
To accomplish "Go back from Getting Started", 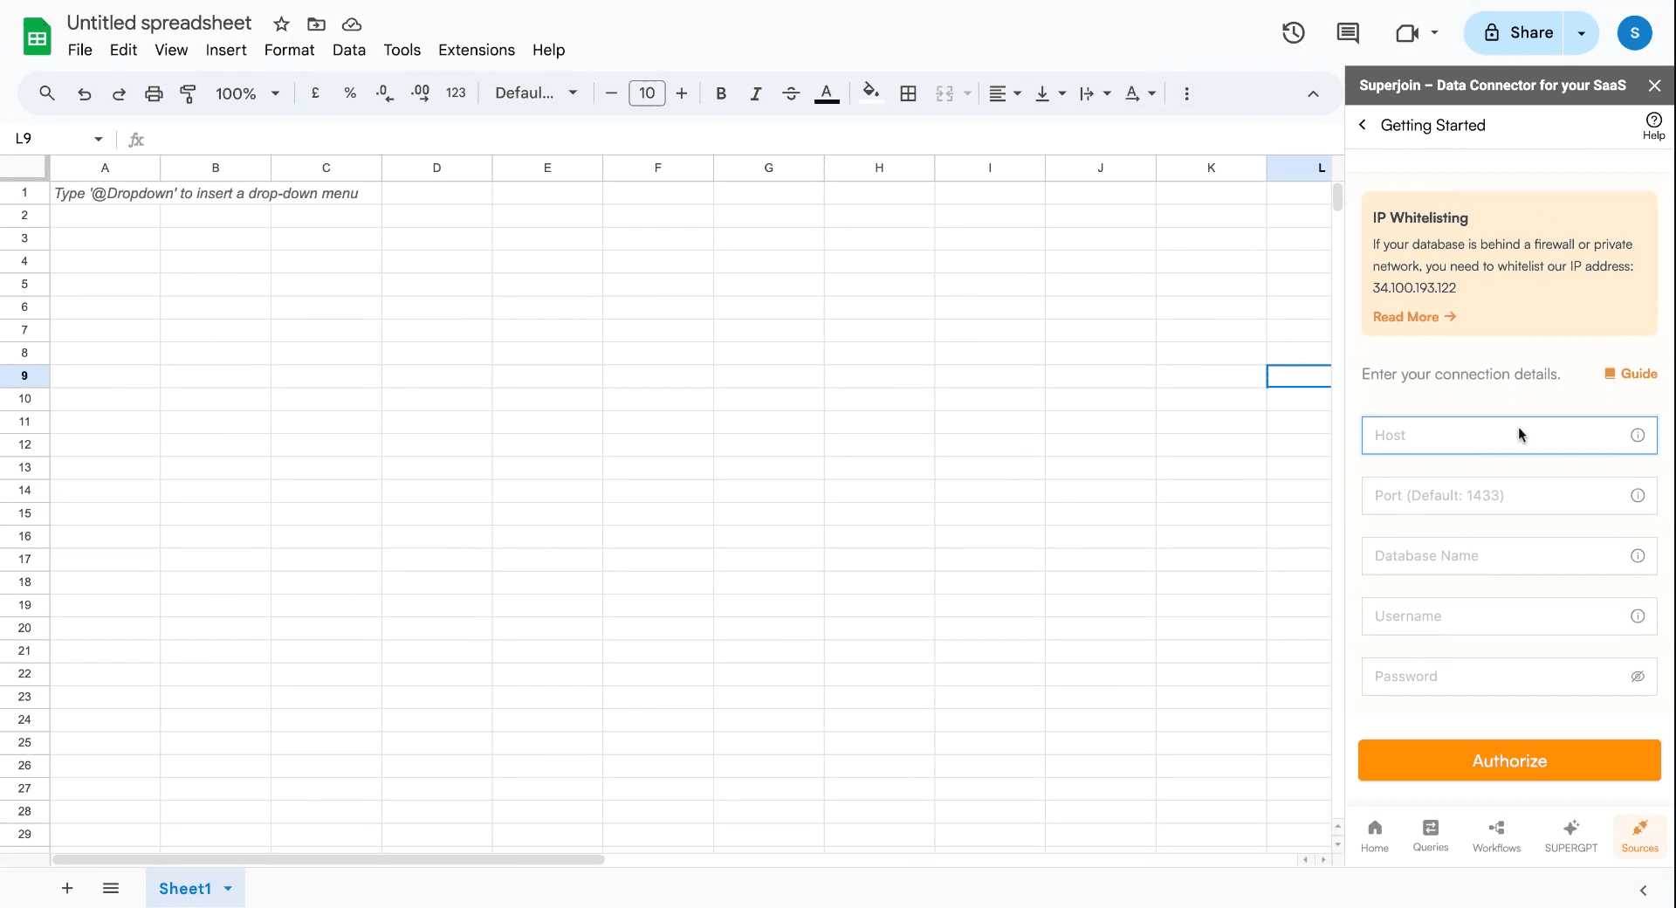I will tap(1363, 125).
